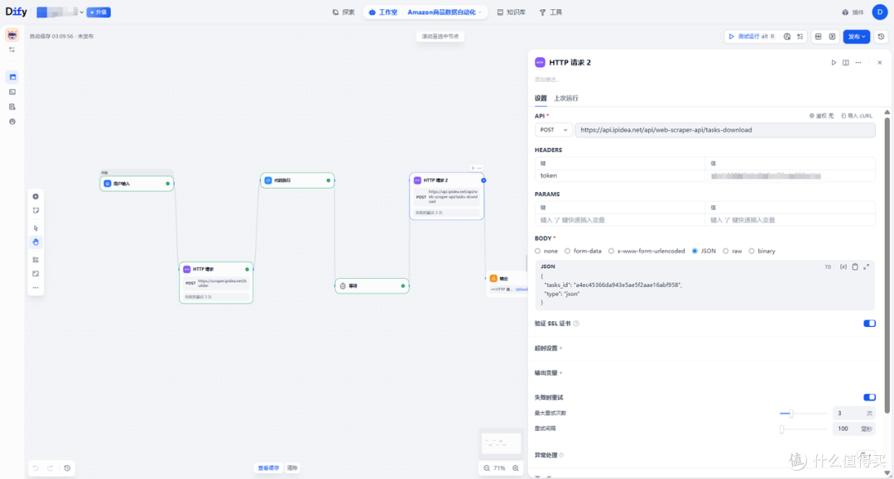Click the 测试运行 button

(752, 36)
